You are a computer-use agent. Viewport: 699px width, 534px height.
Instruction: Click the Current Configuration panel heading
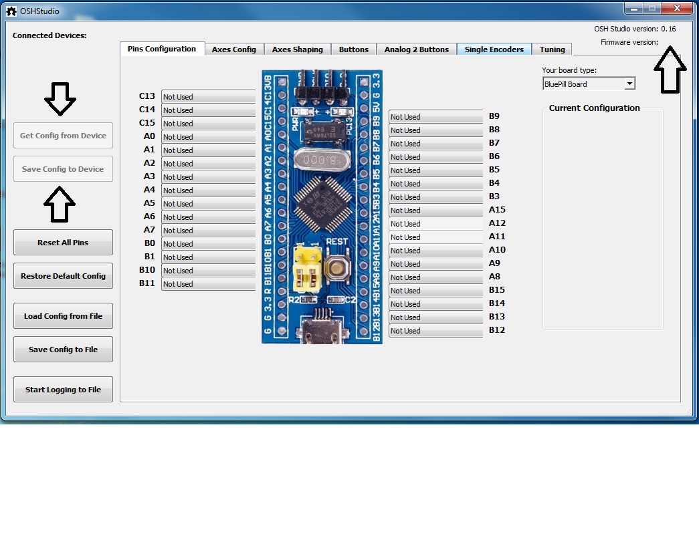pos(594,108)
